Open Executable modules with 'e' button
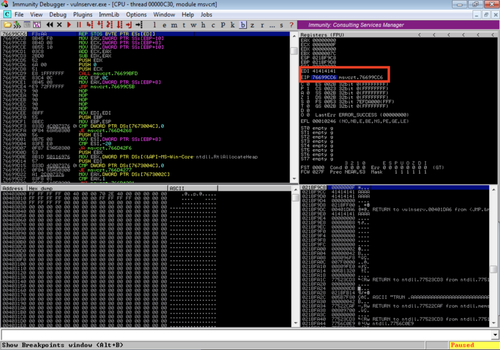Screen dimensions: 500x350 click(164, 25)
